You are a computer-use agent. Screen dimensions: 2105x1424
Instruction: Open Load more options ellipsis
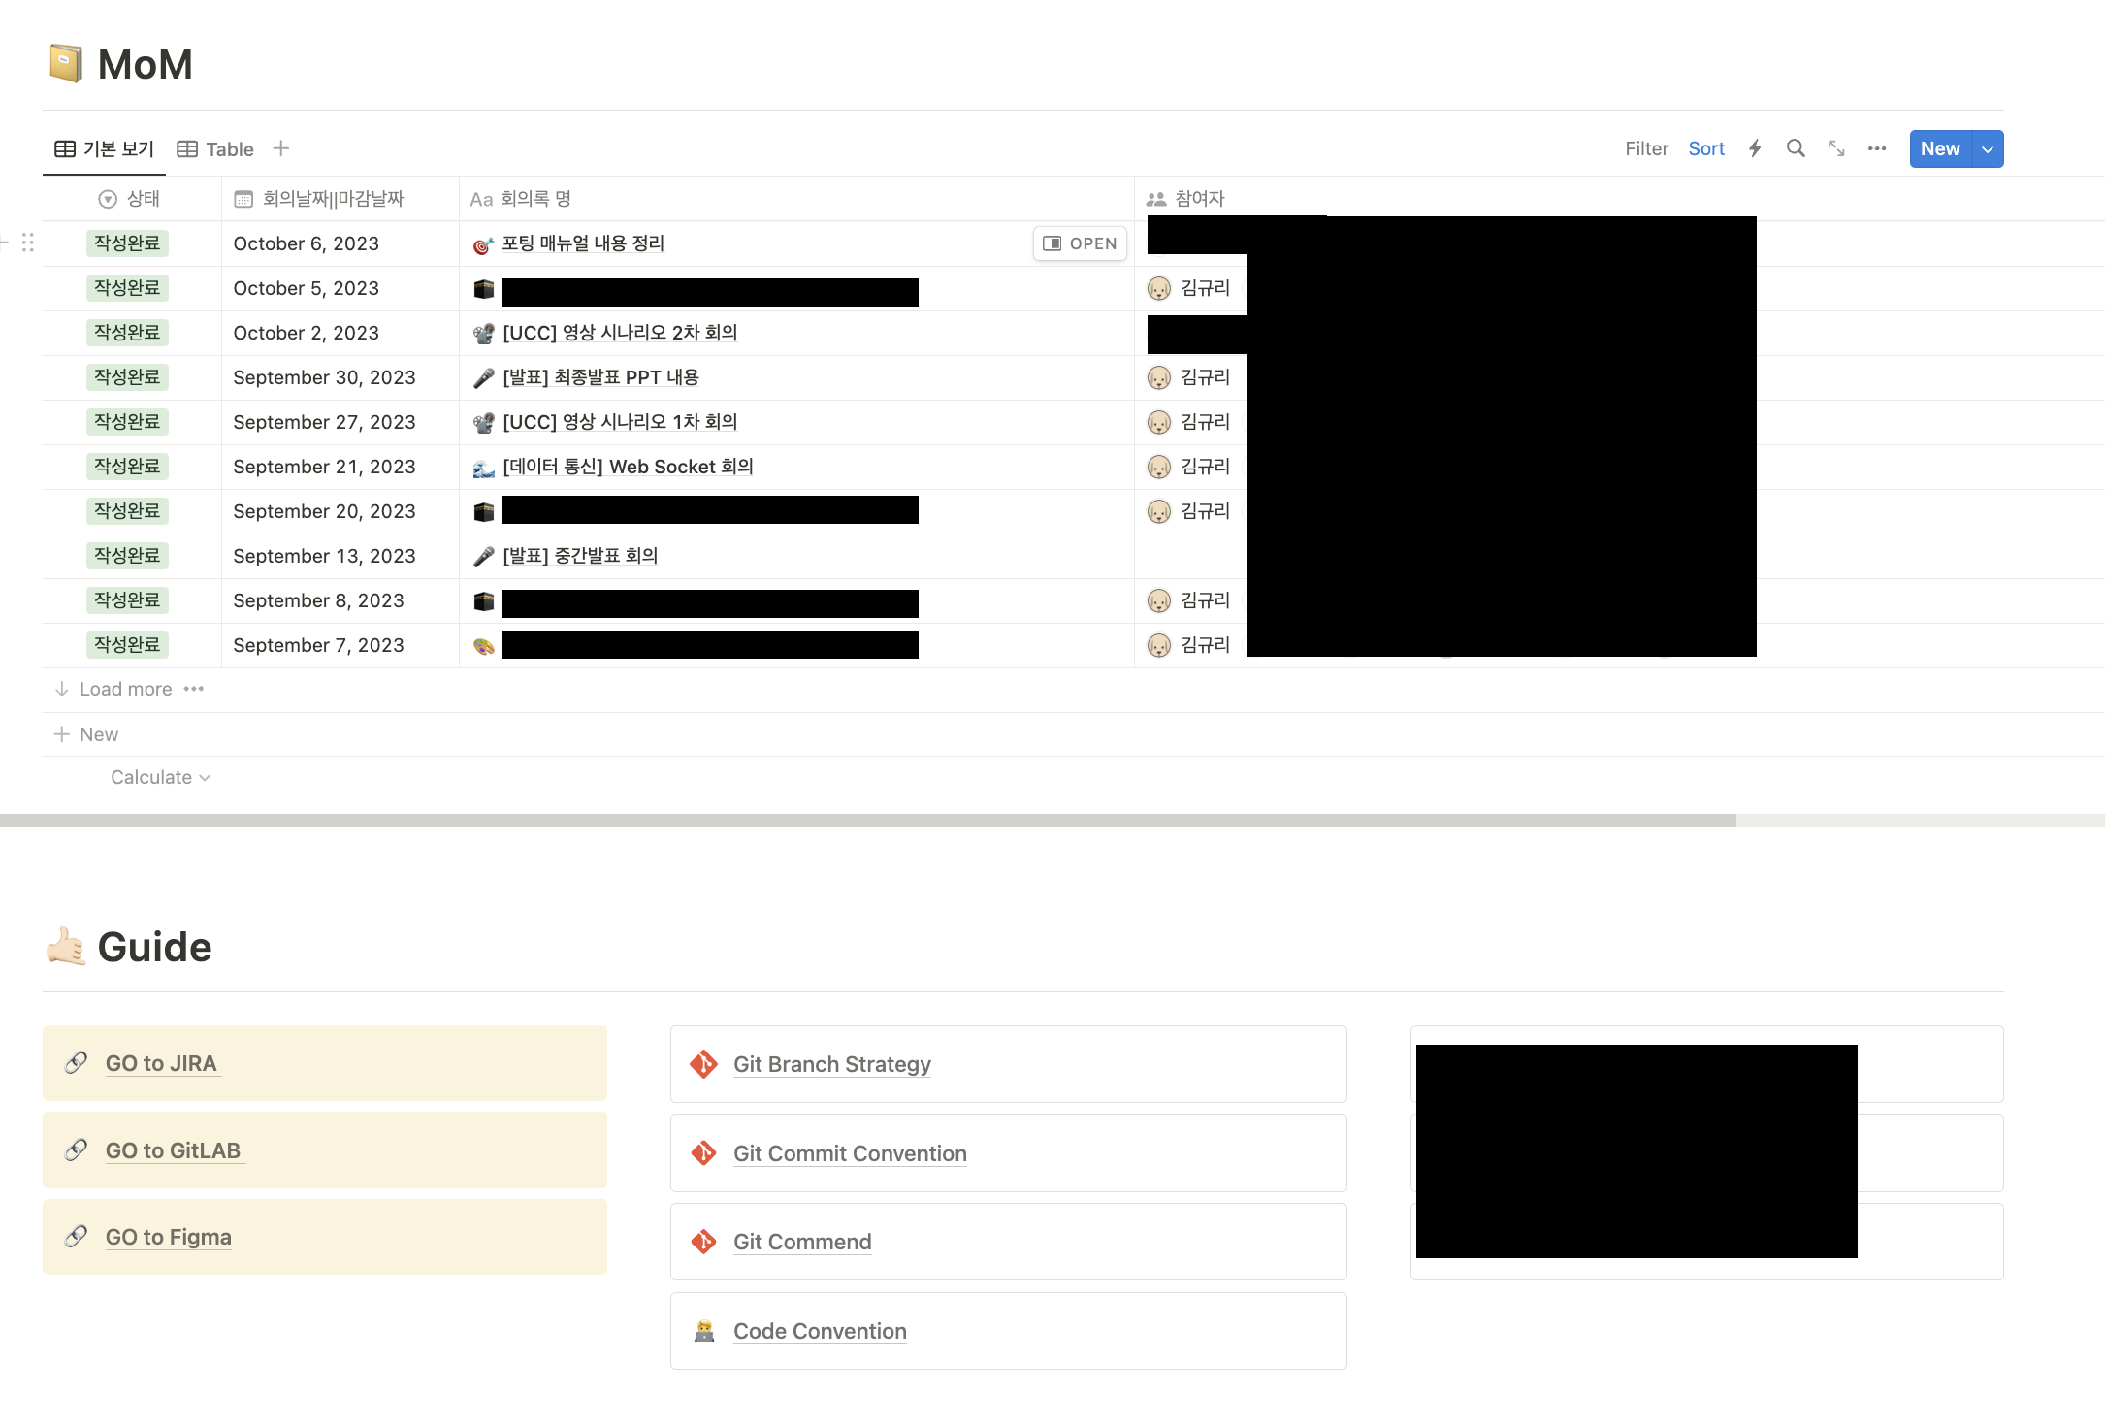[194, 689]
